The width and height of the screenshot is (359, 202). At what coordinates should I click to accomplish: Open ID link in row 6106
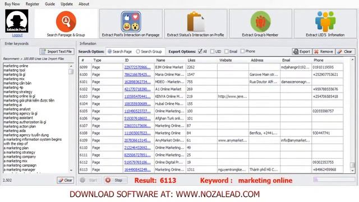tap(137, 118)
